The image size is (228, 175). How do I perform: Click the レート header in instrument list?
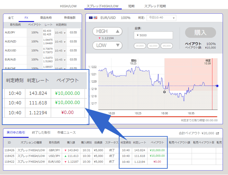[49, 25]
